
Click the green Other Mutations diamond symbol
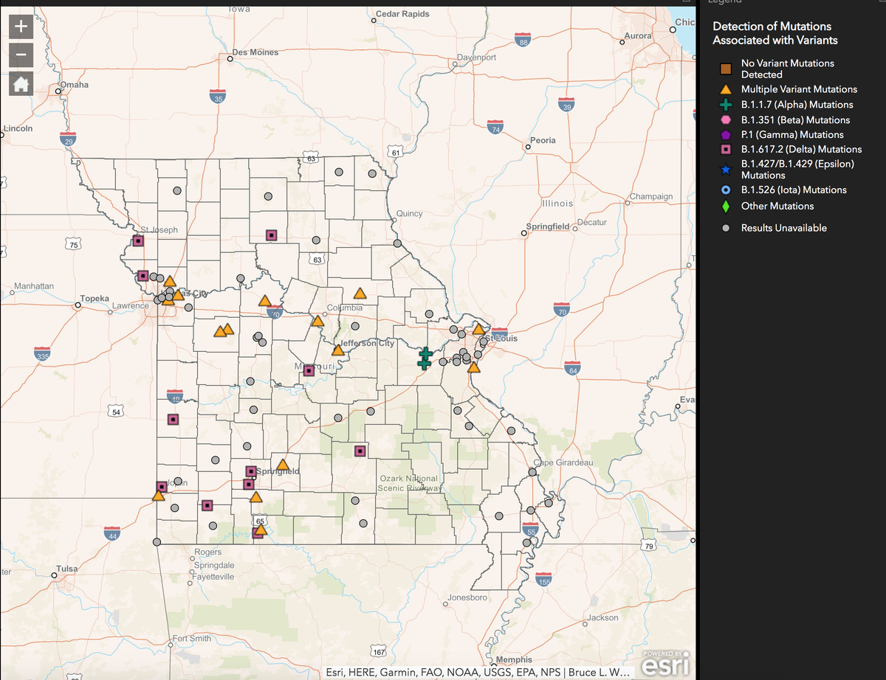[726, 207]
